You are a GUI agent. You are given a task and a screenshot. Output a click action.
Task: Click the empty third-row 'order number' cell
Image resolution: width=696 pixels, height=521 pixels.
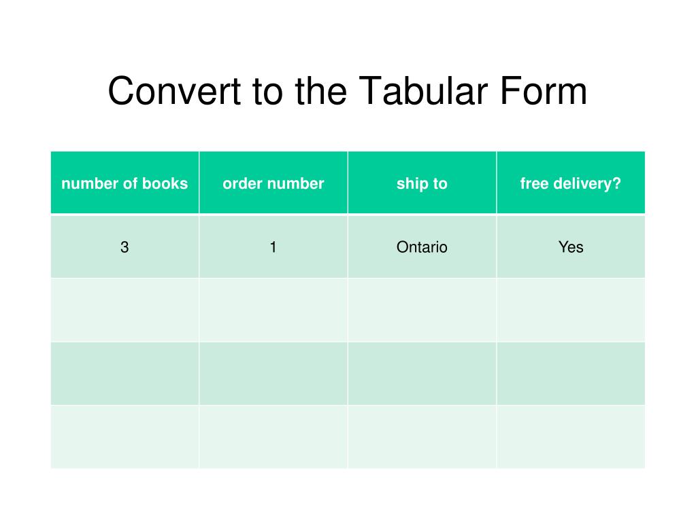(274, 374)
